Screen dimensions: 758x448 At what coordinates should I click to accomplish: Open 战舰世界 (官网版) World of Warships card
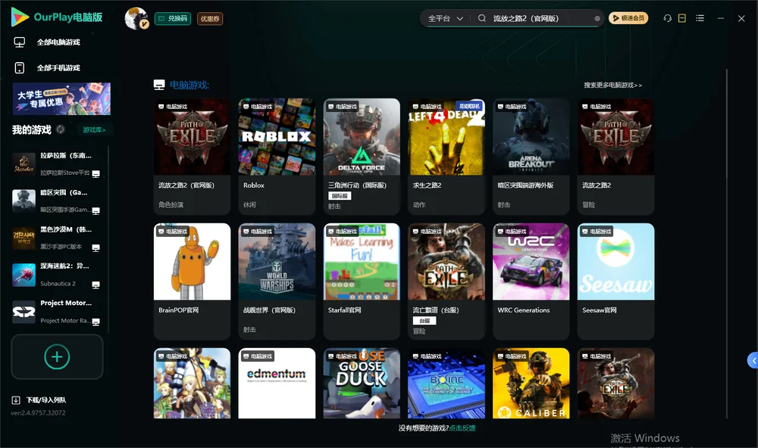point(277,282)
